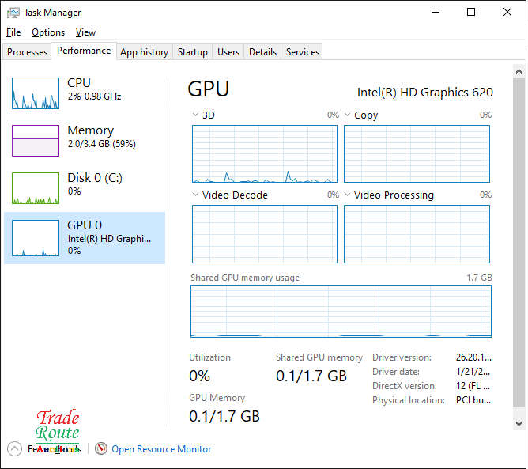Open the File menu
The height and width of the screenshot is (469, 528).
[13, 32]
